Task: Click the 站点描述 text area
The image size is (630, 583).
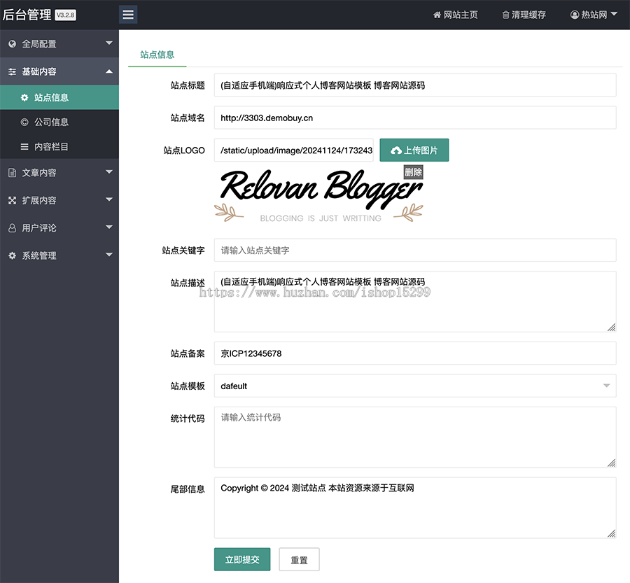Action: tap(415, 302)
